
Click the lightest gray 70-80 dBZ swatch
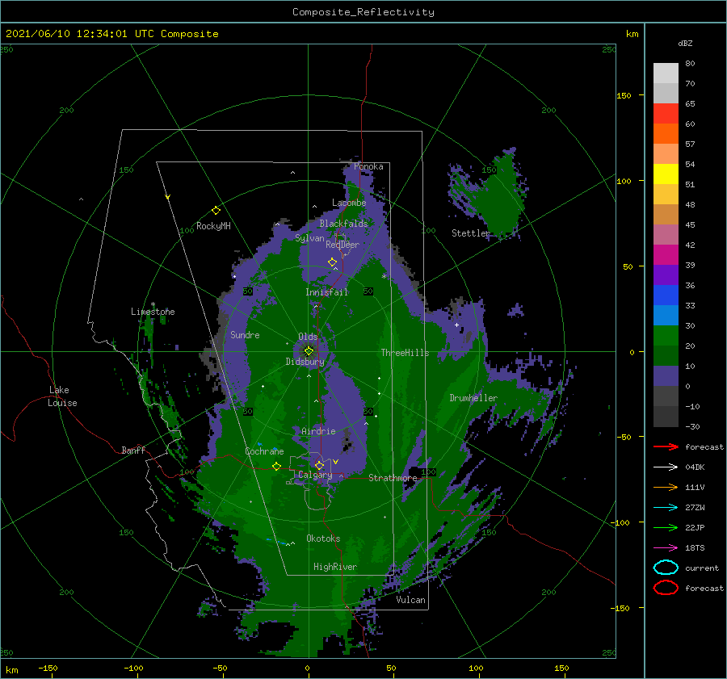[666, 73]
